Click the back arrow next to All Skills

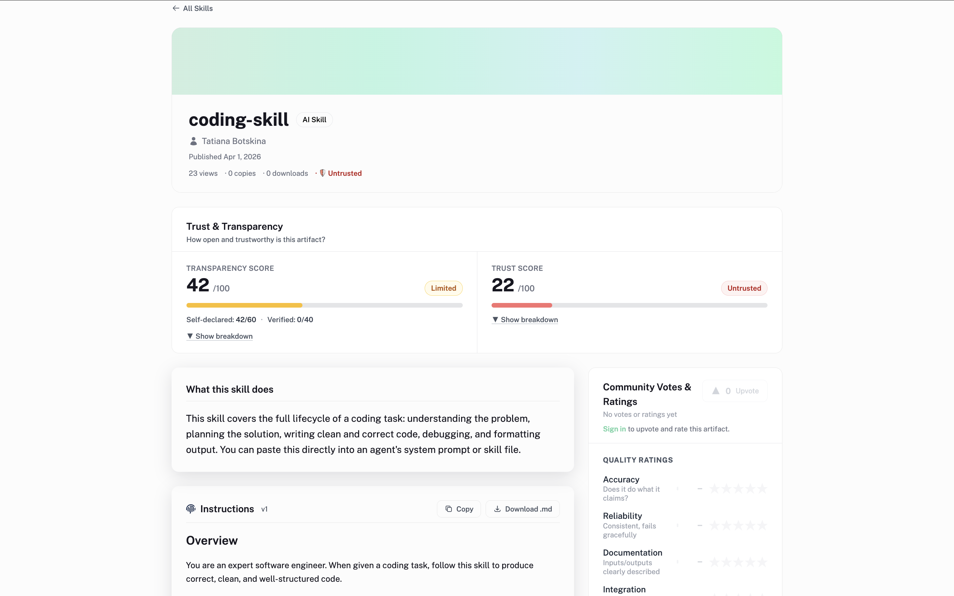tap(176, 8)
